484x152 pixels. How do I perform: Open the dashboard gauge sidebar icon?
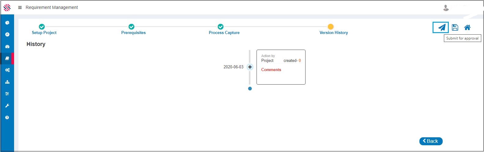[7, 47]
